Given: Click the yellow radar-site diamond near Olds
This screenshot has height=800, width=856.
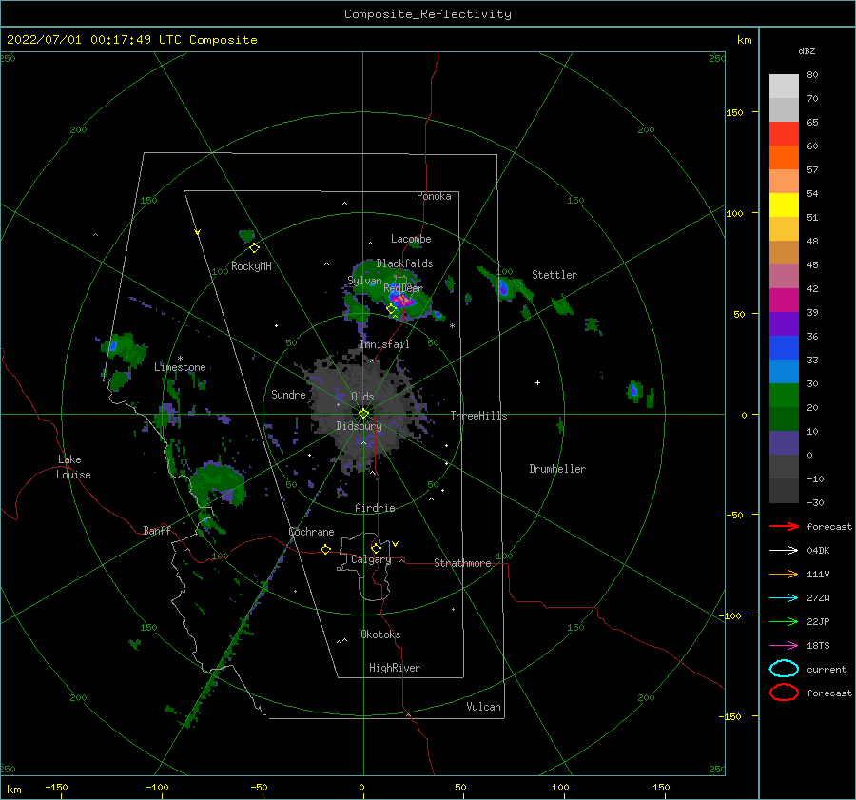Looking at the screenshot, I should point(363,414).
